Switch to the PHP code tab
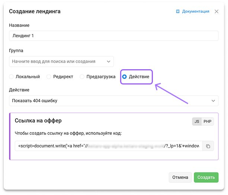This screenshot has width=228, height=195. [207, 121]
